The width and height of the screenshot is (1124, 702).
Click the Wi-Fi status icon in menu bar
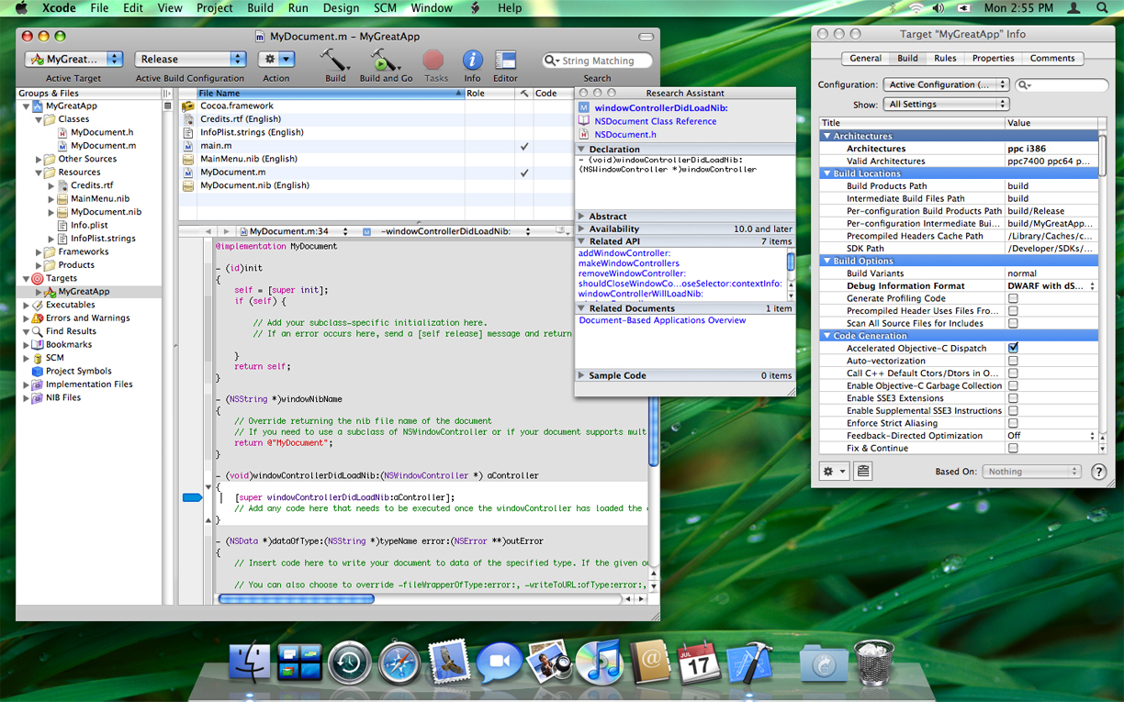click(x=916, y=7)
